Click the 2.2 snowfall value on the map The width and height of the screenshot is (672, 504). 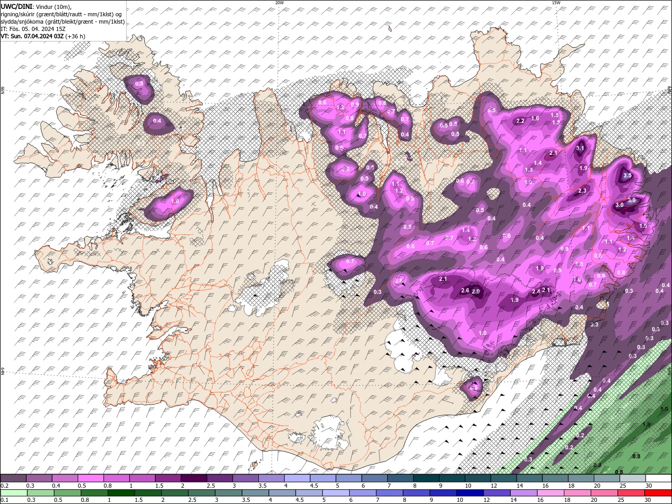click(521, 121)
